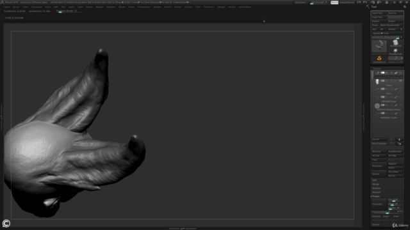Adjust the PA Blur slider

click(395, 208)
